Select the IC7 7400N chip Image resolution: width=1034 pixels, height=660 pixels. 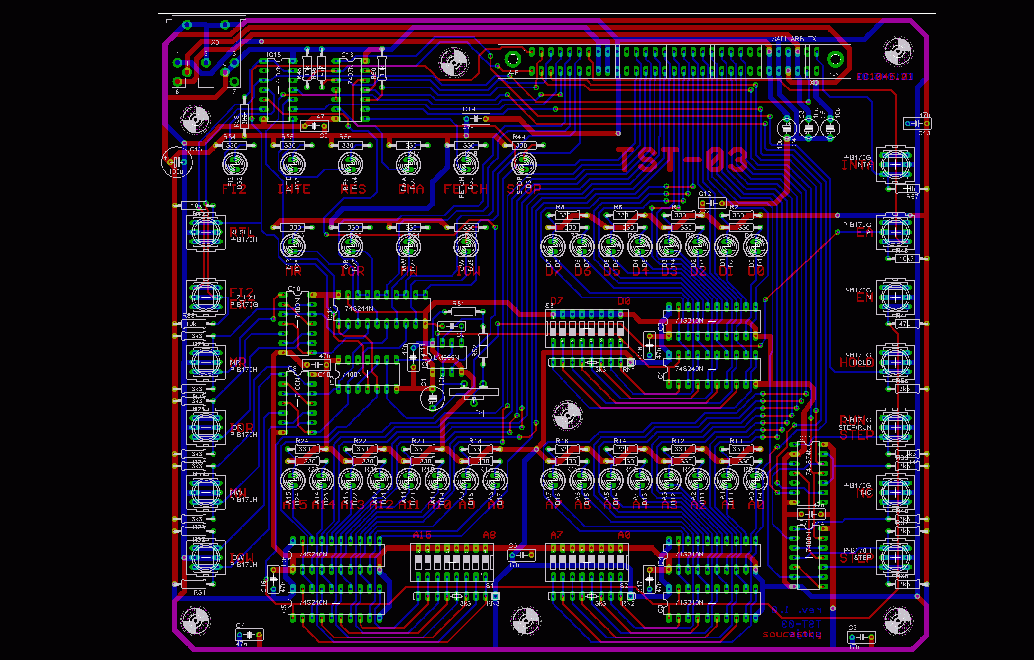coord(809,557)
